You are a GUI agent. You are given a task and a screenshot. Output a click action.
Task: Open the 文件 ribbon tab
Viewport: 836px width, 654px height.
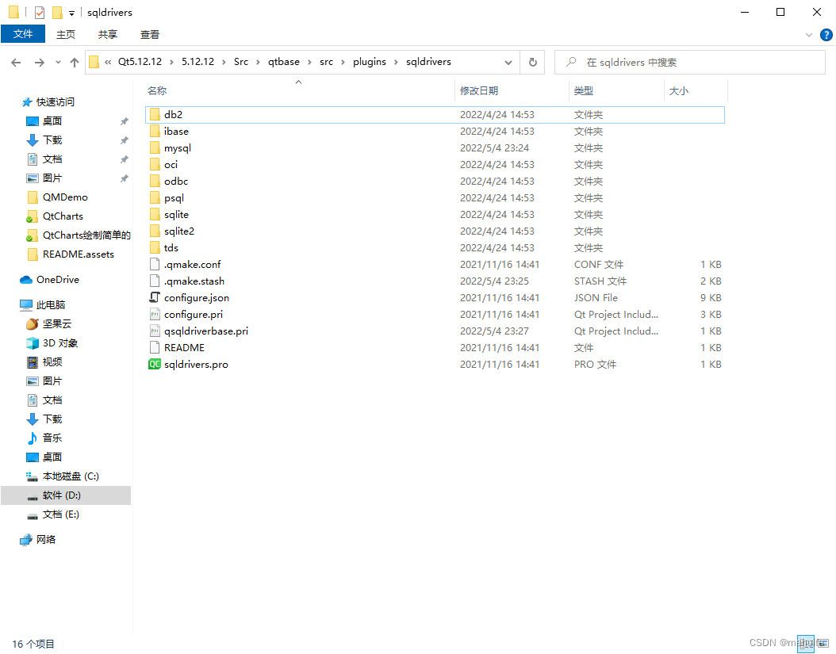click(23, 34)
